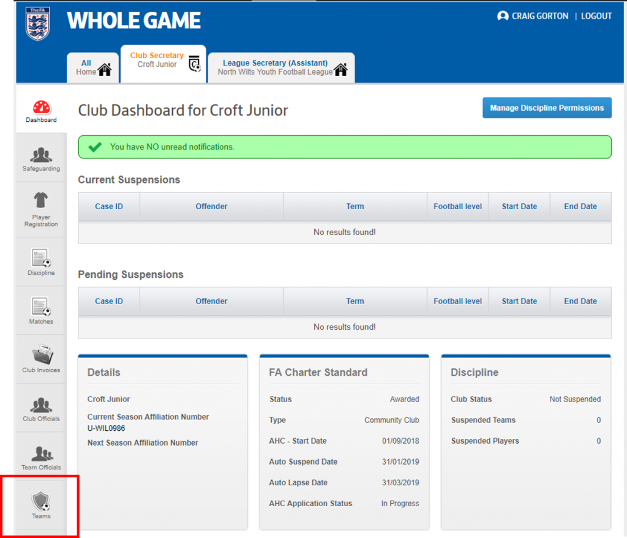Click the NO unread notifications banner

coord(345,147)
